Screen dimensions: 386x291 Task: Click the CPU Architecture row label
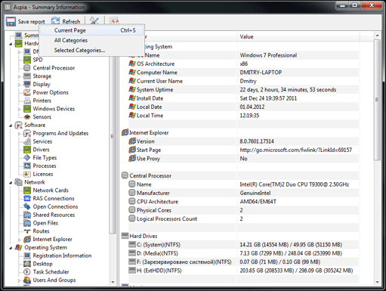tap(157, 202)
